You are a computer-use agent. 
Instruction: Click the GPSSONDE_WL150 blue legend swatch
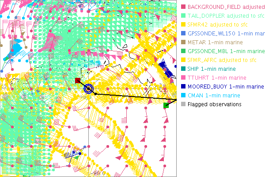click(x=183, y=34)
